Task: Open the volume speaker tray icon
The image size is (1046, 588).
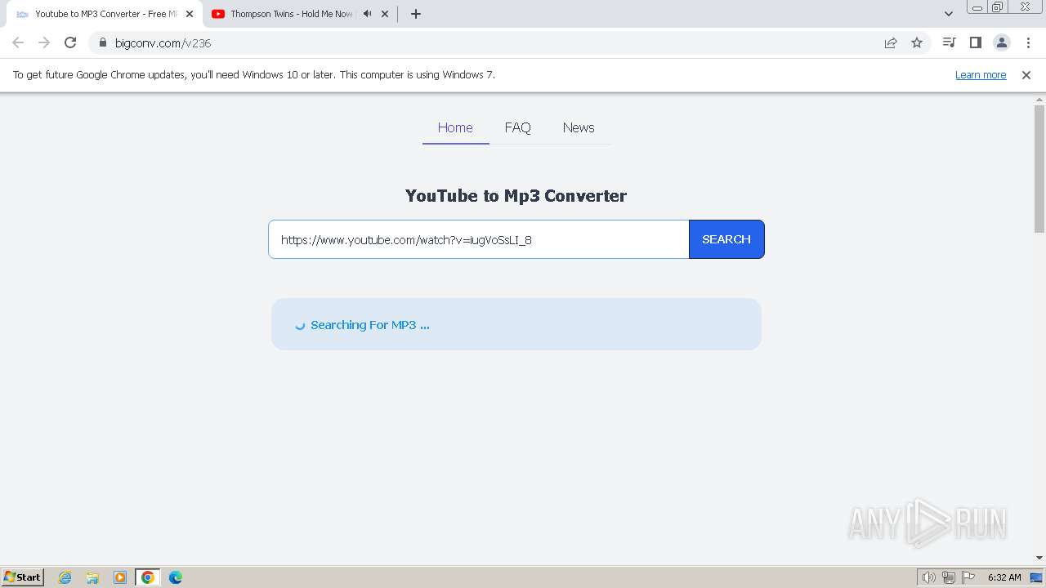Action: click(928, 577)
